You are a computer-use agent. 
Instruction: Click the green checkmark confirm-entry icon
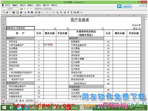pyautogui.click(x=31, y=9)
